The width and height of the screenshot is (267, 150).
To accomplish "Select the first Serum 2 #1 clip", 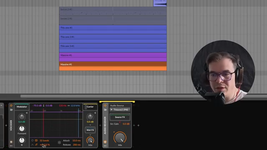I will click(x=113, y=11).
